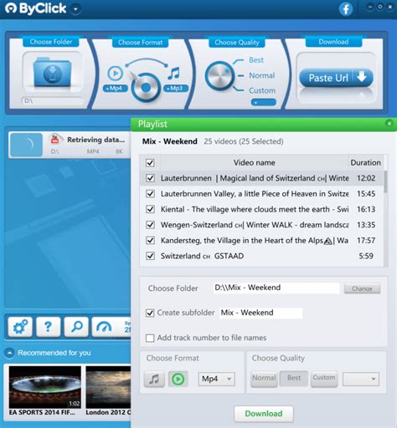Viewport: 397px width, 428px height.
Task: Edit the subfolder name field
Action: [x=260, y=313]
